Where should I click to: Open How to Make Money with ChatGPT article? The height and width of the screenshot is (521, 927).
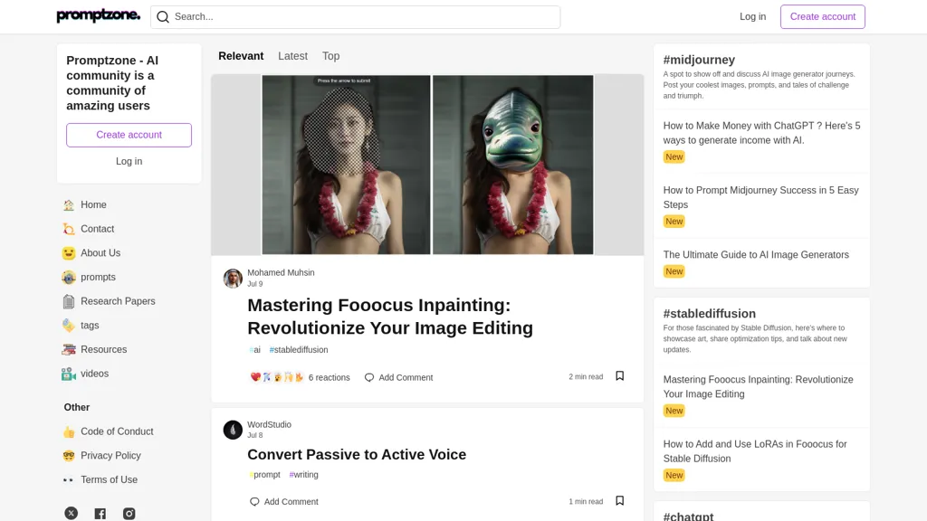pos(761,133)
